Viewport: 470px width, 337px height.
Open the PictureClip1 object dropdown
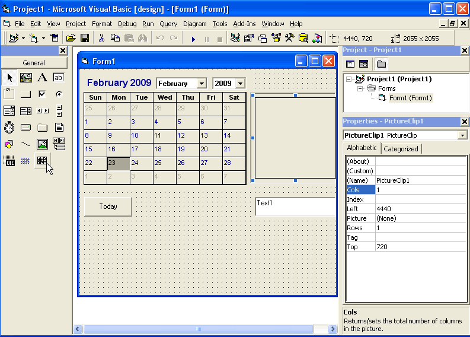462,135
